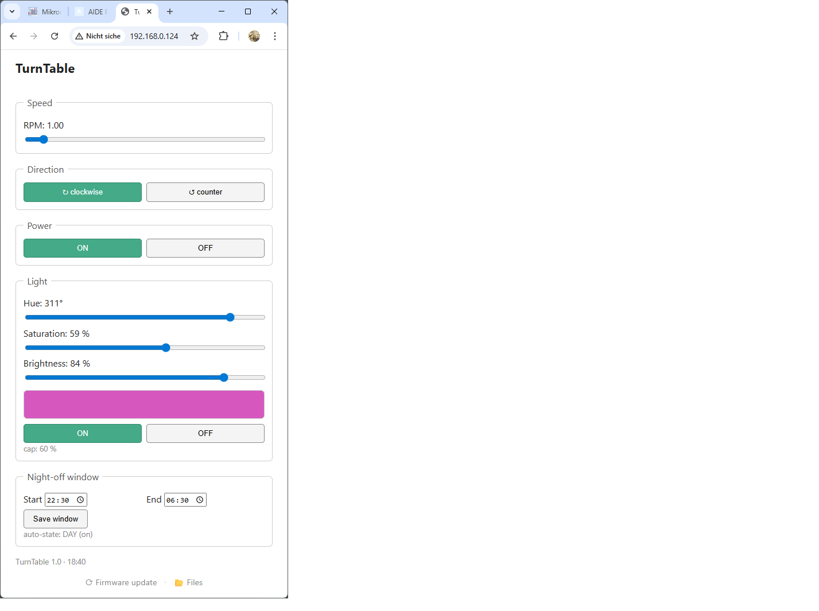Open Chrome three-dot menu
The width and height of the screenshot is (819, 611).
(275, 36)
